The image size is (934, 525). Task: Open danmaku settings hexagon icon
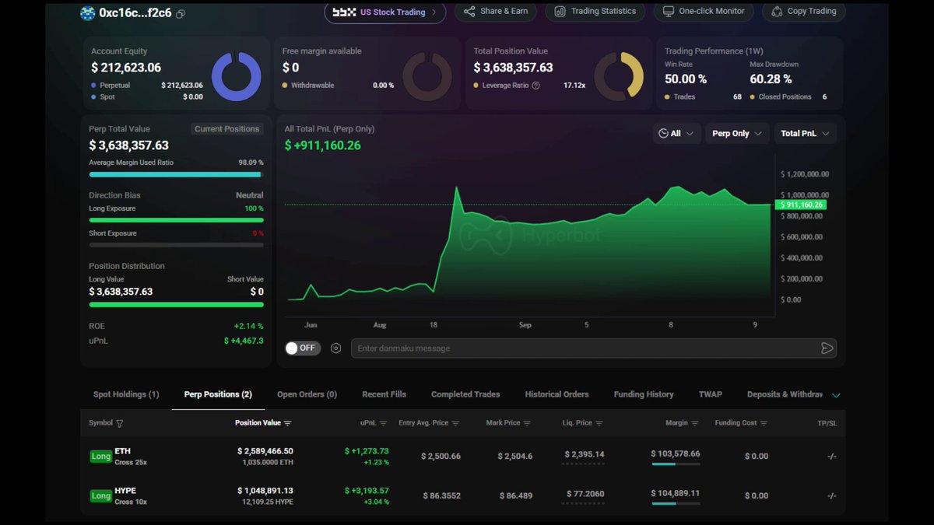pos(336,348)
